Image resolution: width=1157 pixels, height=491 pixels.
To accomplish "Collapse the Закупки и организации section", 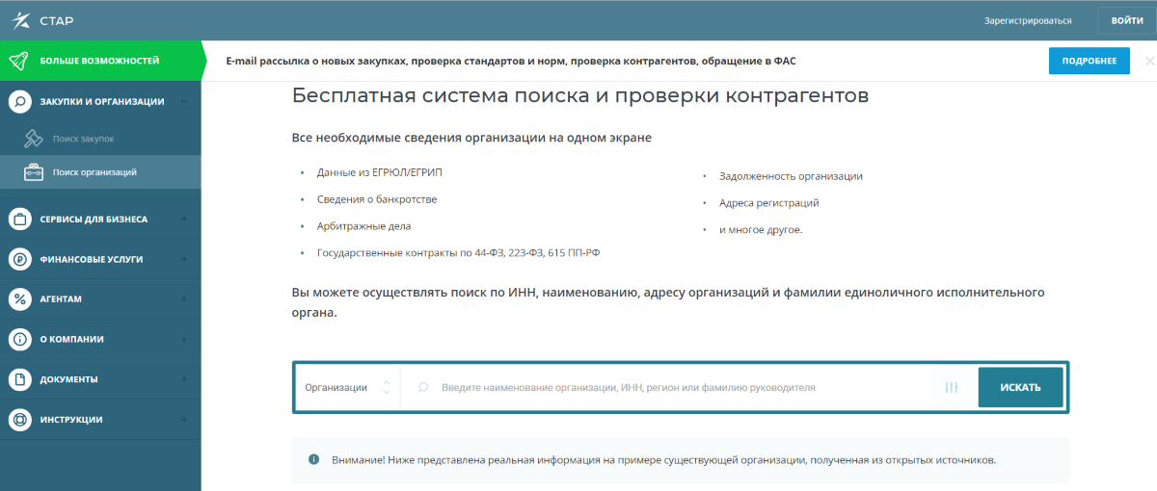I will point(183,101).
